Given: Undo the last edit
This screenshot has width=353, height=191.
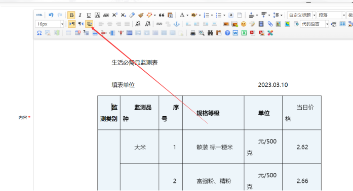Looking at the screenshot, I should (51, 15).
